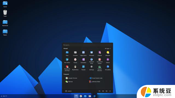Open the Tweaks app

point(83,68)
